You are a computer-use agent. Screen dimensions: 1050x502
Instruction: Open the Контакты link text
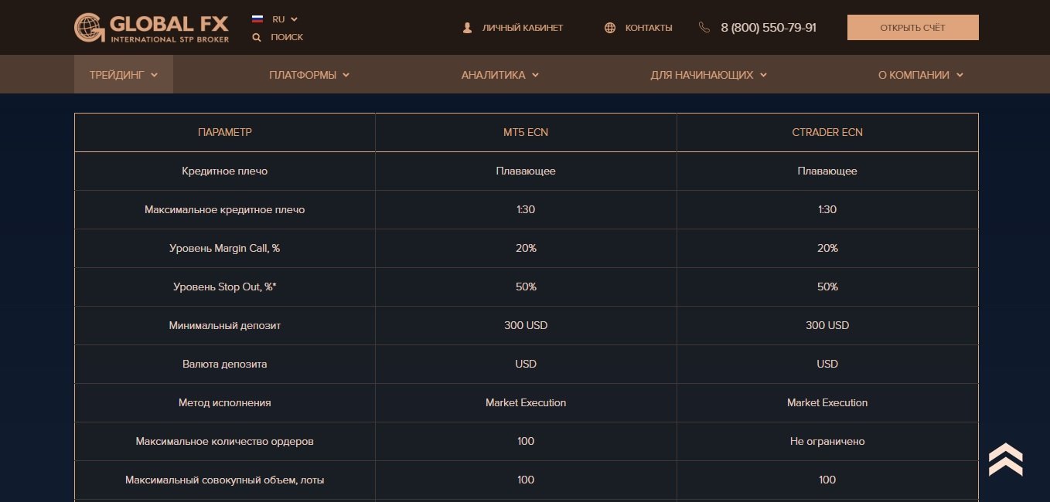click(649, 28)
